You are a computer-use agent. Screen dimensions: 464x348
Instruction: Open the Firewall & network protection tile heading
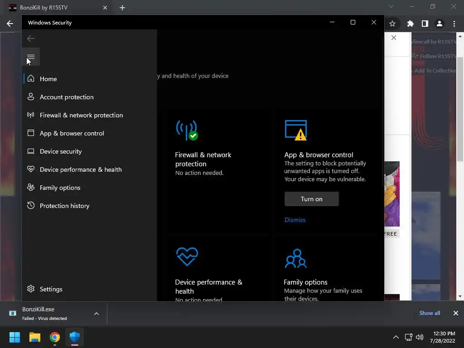coord(203,159)
